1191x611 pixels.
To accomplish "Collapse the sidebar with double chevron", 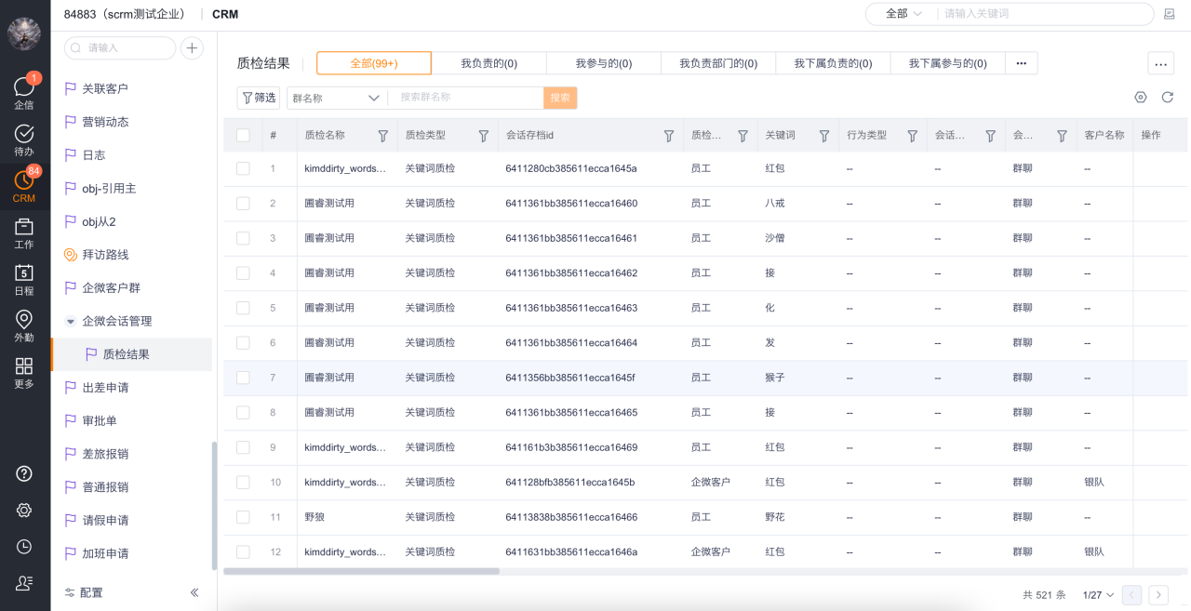I will point(194,592).
